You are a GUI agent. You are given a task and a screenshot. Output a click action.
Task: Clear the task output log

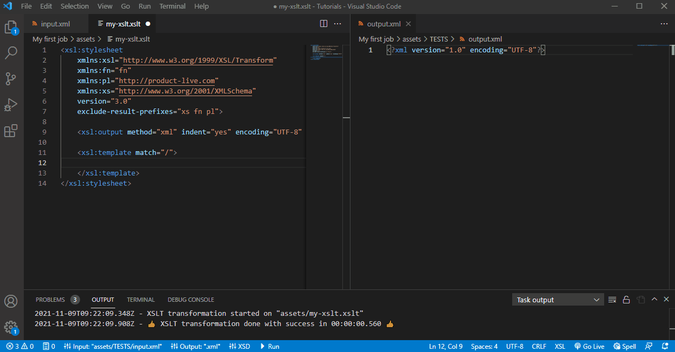pos(612,299)
